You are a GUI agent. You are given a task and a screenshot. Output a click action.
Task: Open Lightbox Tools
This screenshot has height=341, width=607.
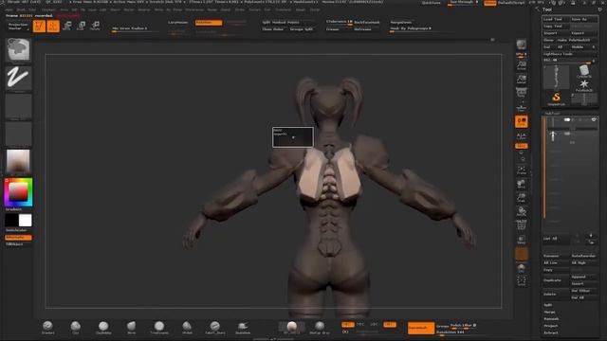coord(569,54)
